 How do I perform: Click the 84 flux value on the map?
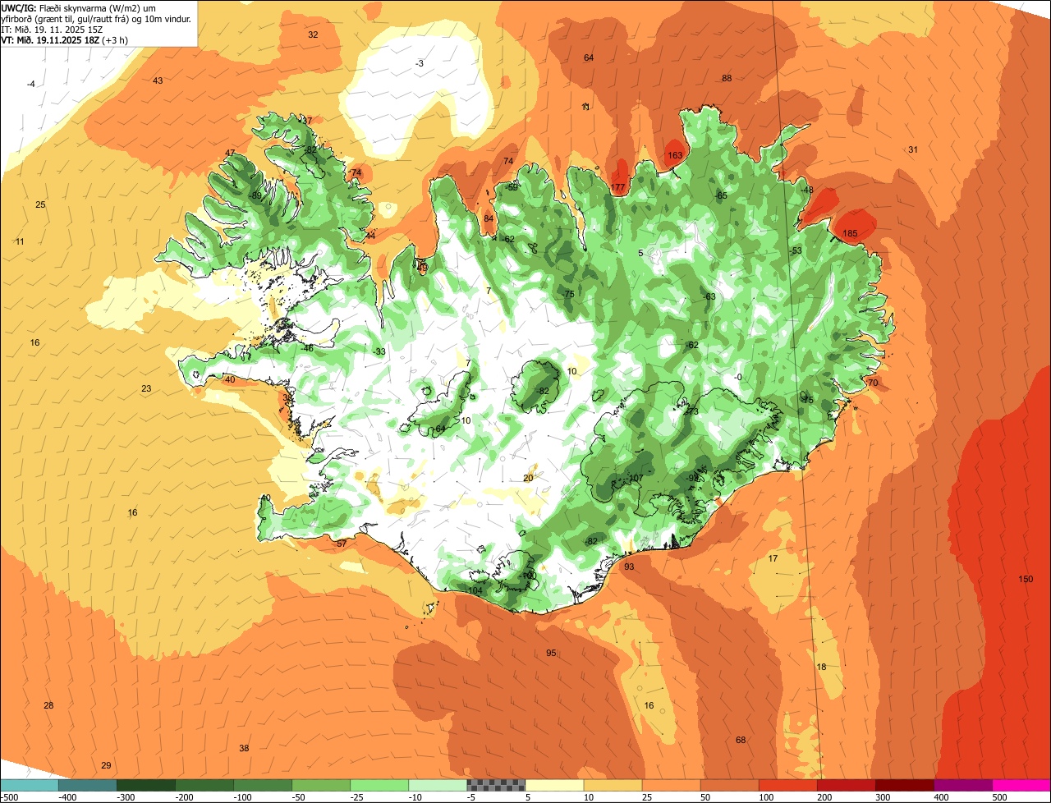(489, 219)
